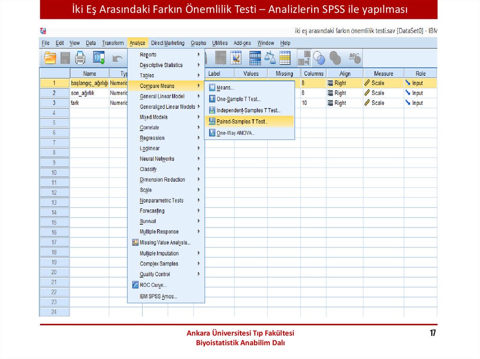The height and width of the screenshot is (359, 480).
Task: Click the Value Labels toolbar icon
Action: click(305, 58)
